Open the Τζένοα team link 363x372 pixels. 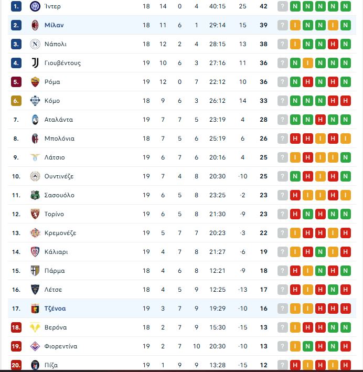coord(55,309)
